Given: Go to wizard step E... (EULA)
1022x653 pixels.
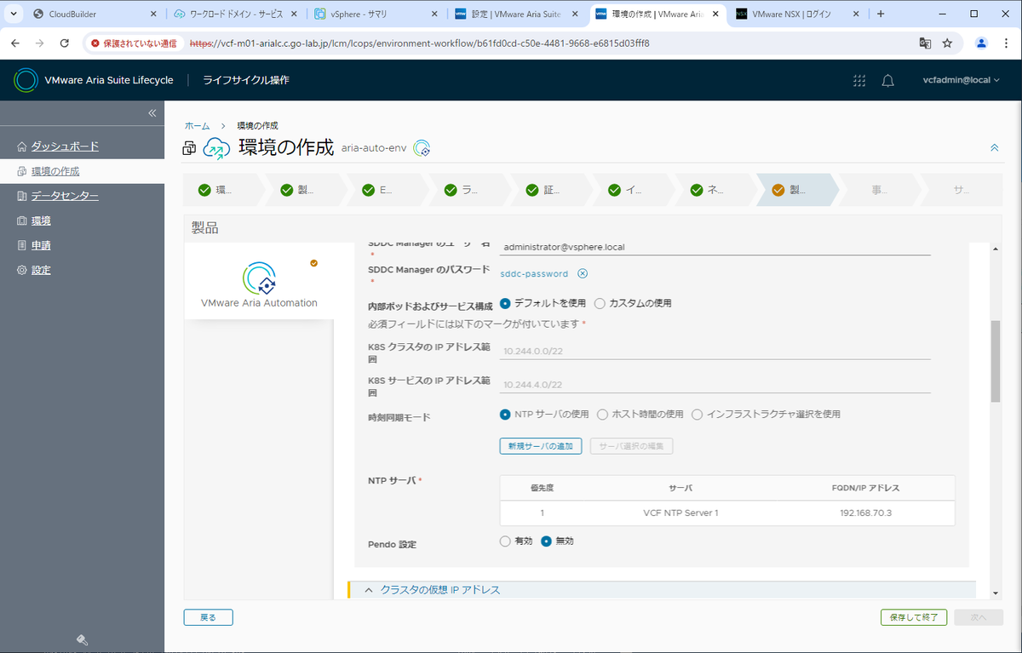Looking at the screenshot, I should (x=388, y=191).
